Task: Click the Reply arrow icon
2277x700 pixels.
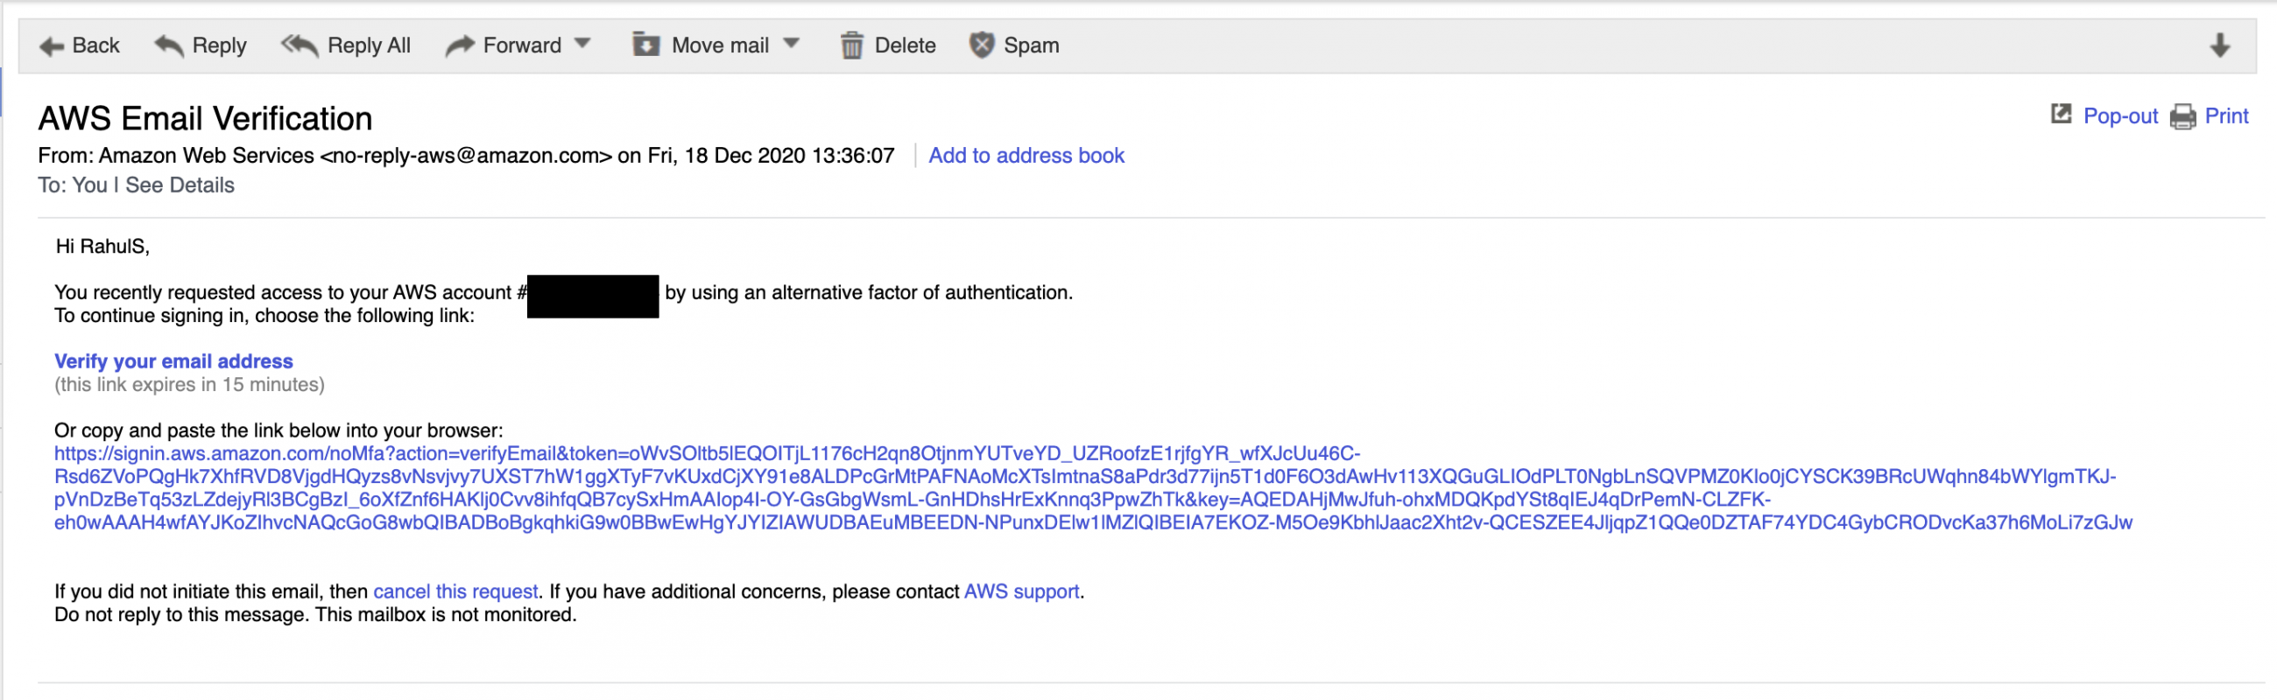Action: 169,45
